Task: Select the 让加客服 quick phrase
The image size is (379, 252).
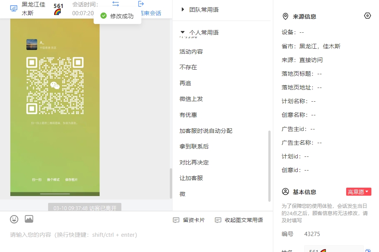Action: coord(191,178)
